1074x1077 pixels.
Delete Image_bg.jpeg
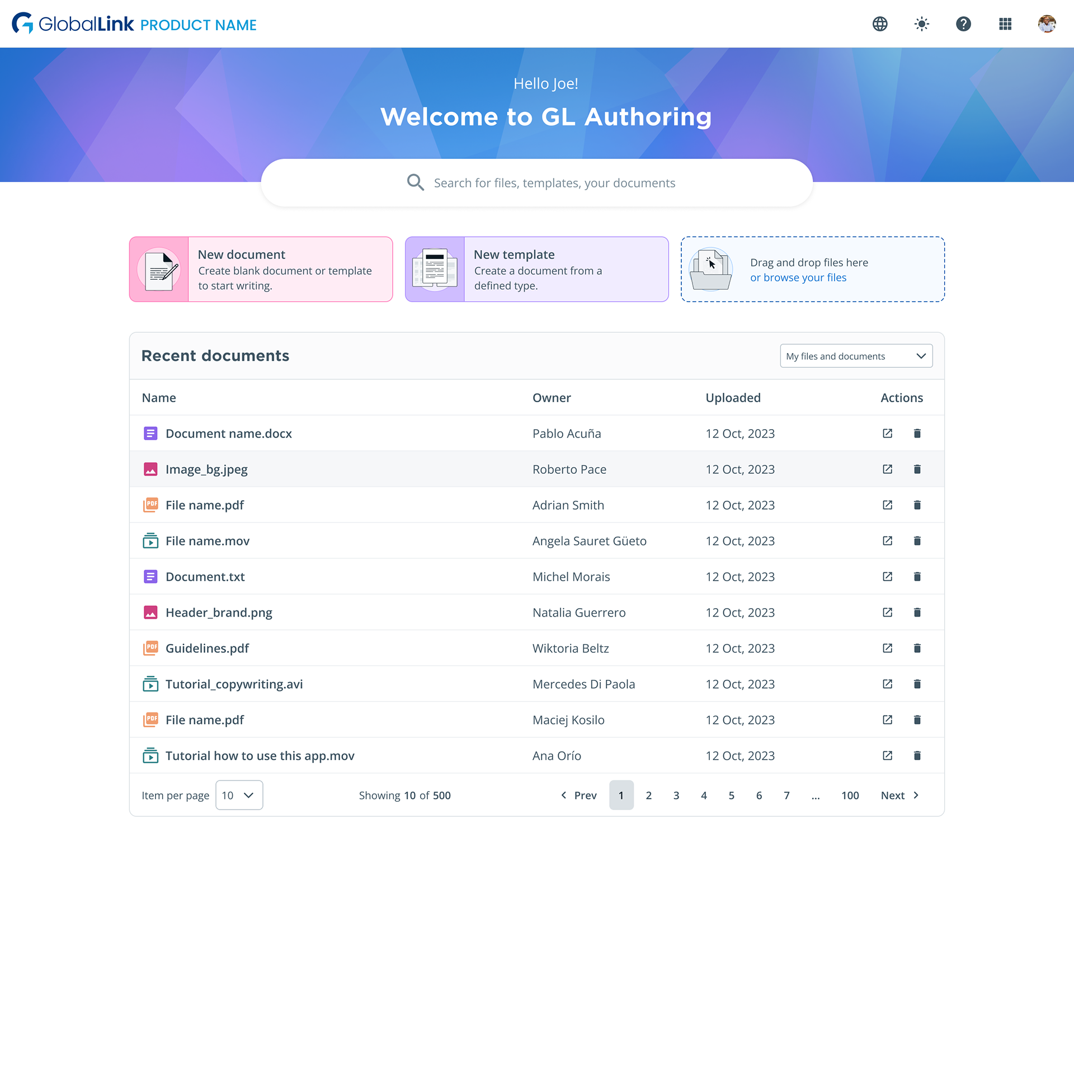917,469
